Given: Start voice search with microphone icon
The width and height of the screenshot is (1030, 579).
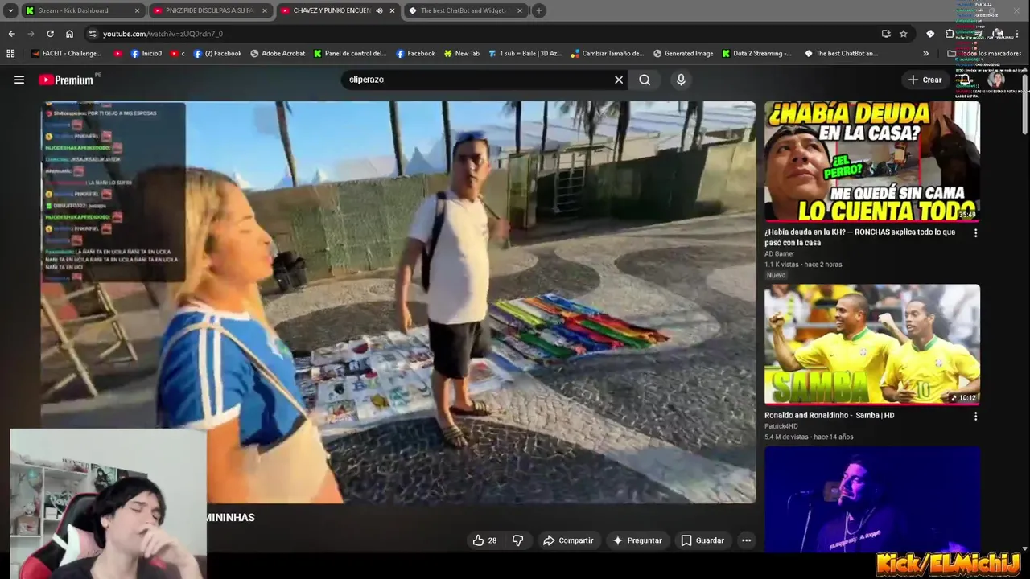Looking at the screenshot, I should tap(681, 80).
